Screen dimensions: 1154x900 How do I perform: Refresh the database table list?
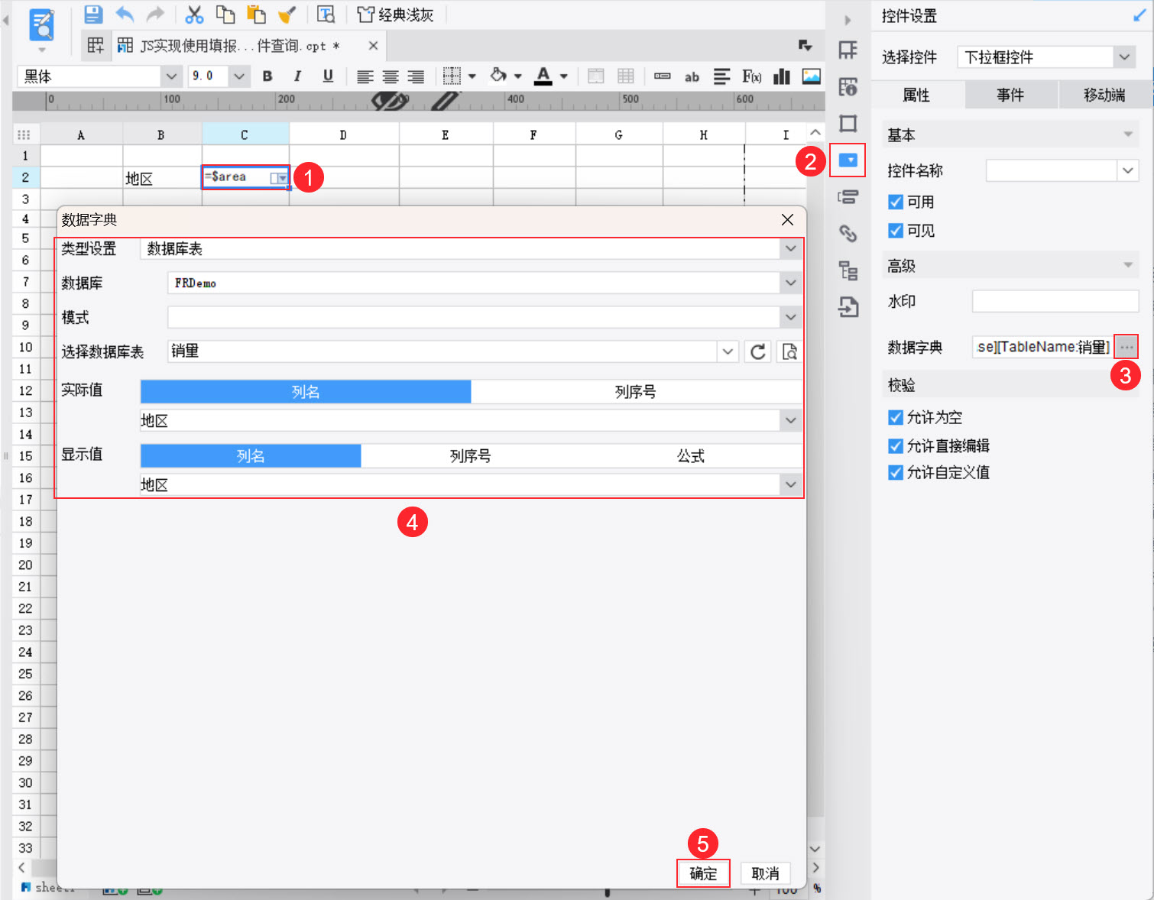[x=758, y=351]
